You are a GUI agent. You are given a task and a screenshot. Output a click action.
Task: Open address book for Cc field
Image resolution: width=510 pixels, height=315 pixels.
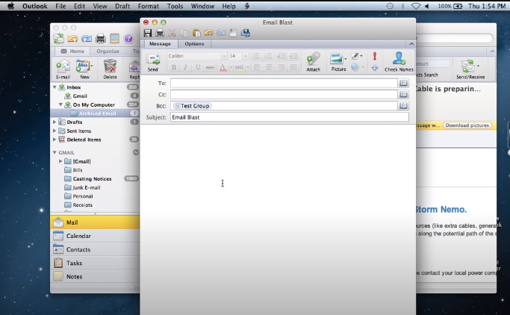pos(403,95)
